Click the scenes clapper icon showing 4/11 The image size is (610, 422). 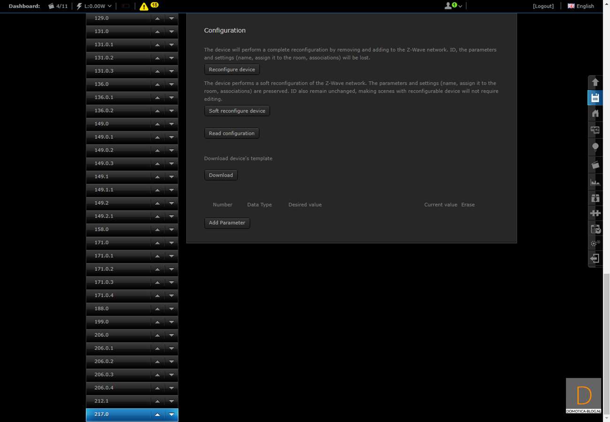click(51, 6)
